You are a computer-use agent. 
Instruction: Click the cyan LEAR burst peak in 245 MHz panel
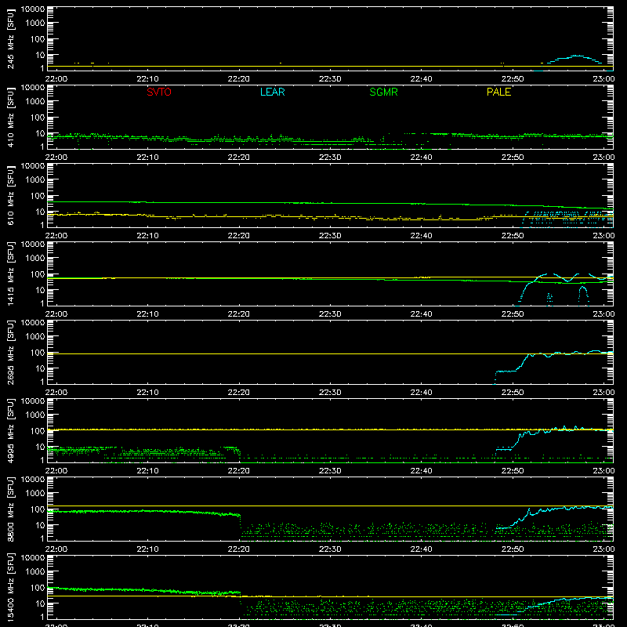[x=577, y=56]
